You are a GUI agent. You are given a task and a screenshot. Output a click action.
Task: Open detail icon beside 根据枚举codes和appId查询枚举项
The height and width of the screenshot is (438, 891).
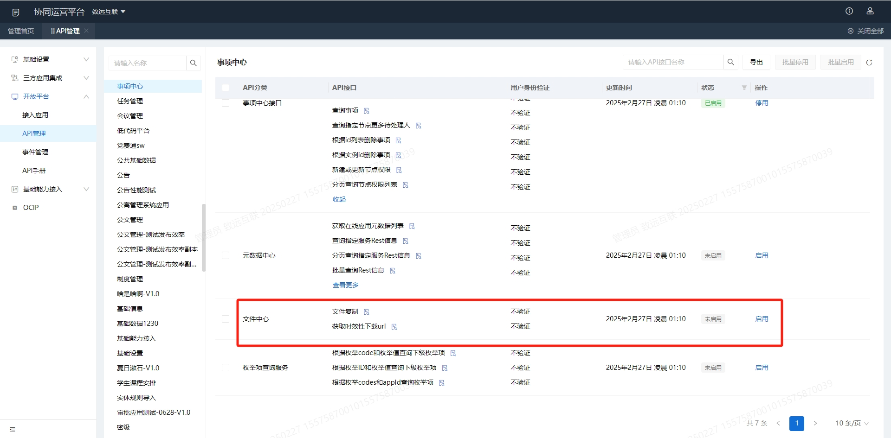coord(442,383)
